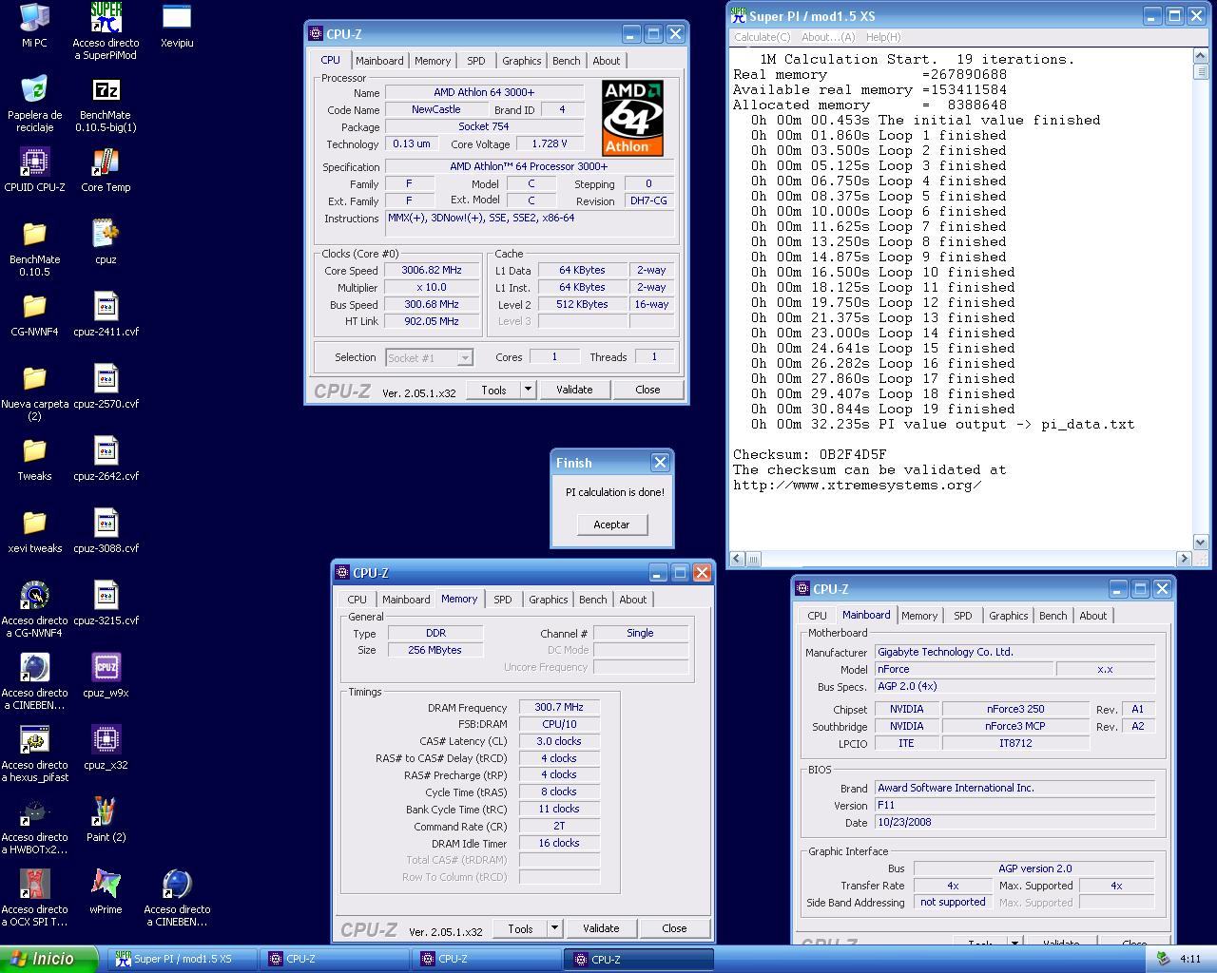The height and width of the screenshot is (973, 1217).
Task: Click the system tray network icon
Action: [x=1162, y=959]
